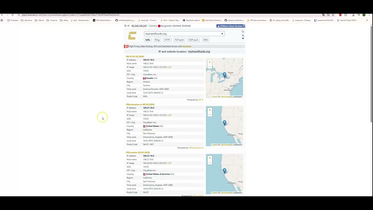The height and width of the screenshot is (210, 373).
Task: Open OpenStreetMap link on the Toronto map
Action: point(226,97)
